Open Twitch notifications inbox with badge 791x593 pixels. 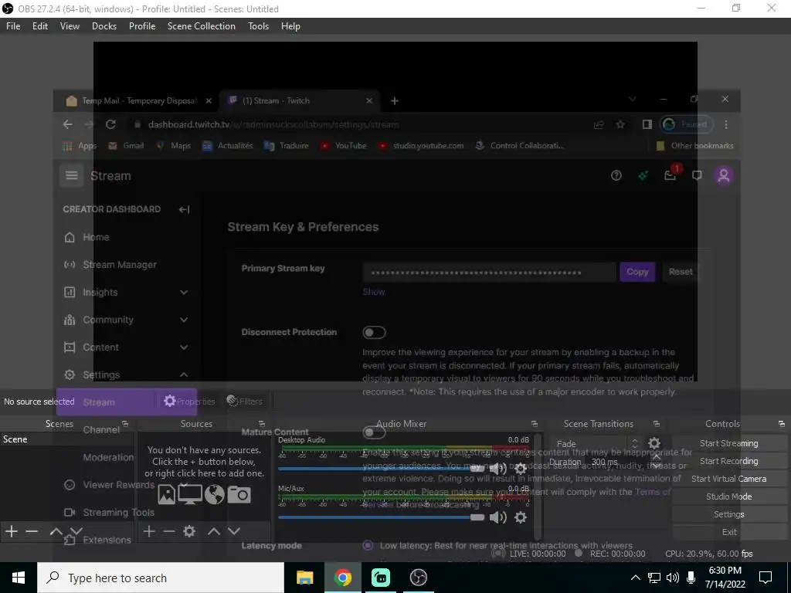(x=670, y=175)
